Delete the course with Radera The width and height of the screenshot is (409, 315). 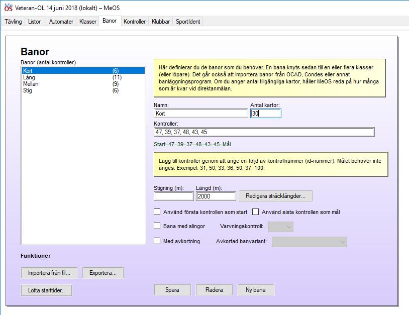(x=214, y=290)
